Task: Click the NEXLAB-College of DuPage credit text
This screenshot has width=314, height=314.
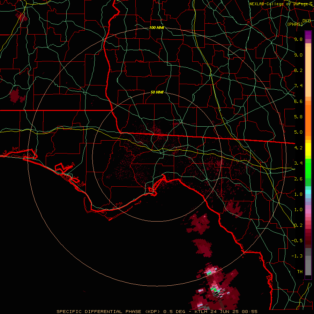Action: pos(281,4)
